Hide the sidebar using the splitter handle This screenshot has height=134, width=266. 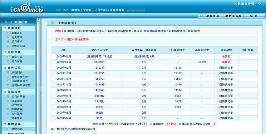click(x=41, y=89)
